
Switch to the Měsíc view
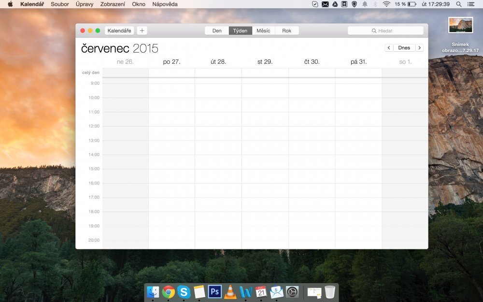coord(263,30)
